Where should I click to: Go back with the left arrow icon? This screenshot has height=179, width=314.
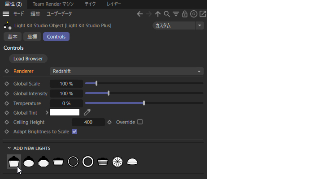[140, 14]
